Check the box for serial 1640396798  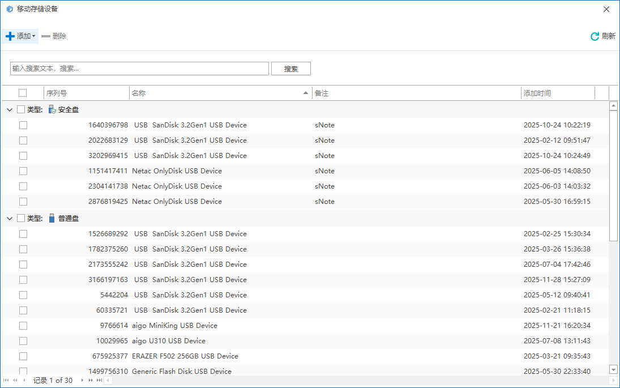[23, 125]
